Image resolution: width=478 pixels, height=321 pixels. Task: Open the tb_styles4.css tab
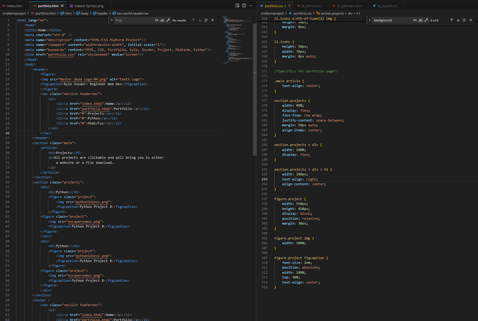tap(387, 6)
